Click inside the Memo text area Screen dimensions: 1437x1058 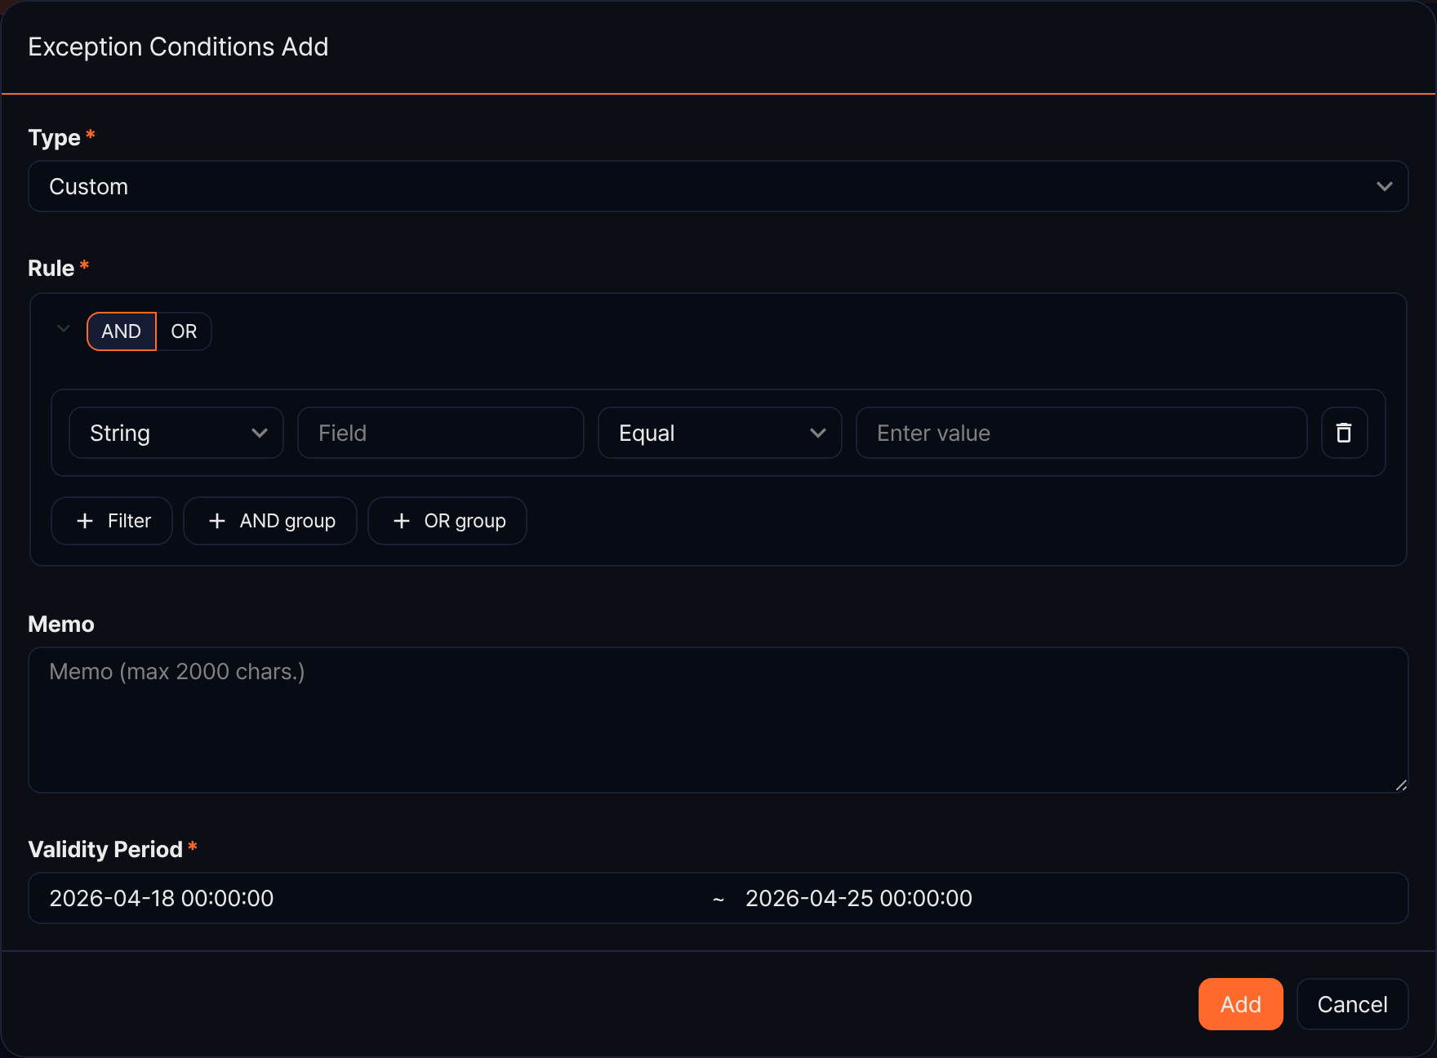[x=718, y=720]
